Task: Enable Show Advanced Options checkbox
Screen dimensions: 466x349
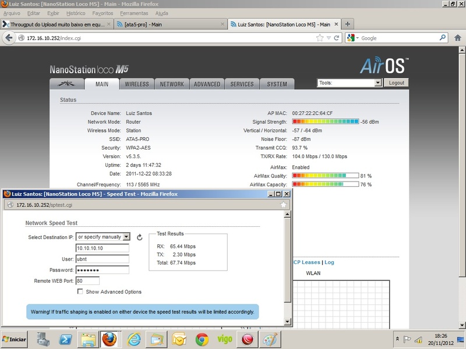Action: 80,291
